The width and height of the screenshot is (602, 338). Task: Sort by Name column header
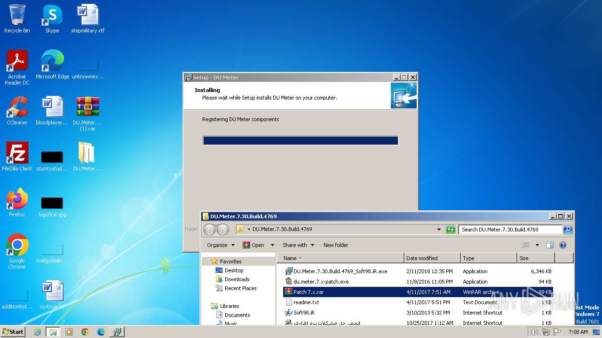point(340,258)
